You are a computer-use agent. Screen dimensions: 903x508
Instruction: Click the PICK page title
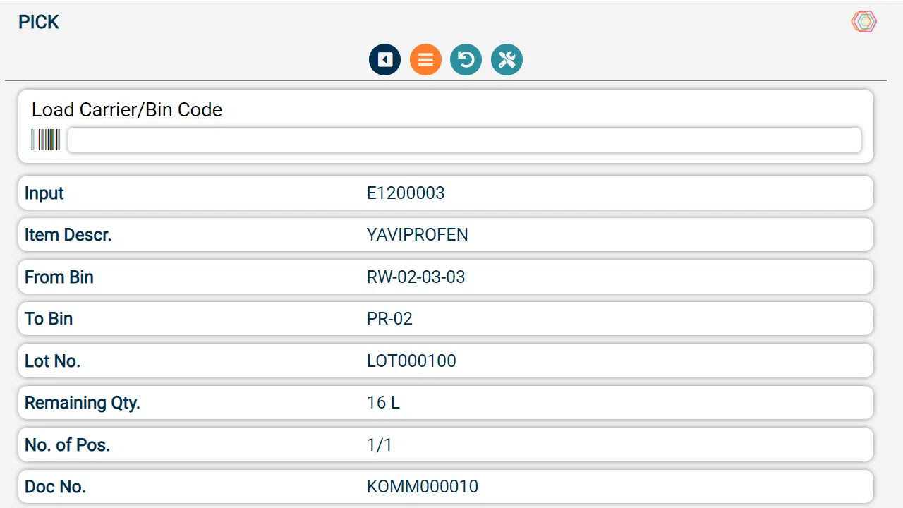[x=39, y=23]
